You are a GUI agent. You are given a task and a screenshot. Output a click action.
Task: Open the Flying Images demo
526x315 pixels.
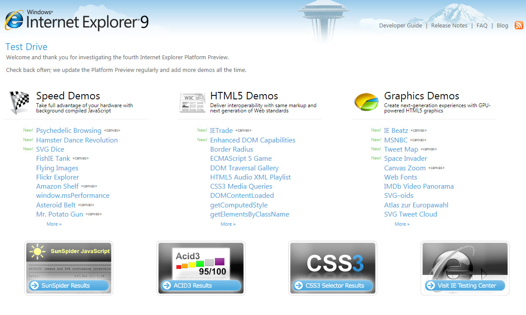pyautogui.click(x=57, y=168)
